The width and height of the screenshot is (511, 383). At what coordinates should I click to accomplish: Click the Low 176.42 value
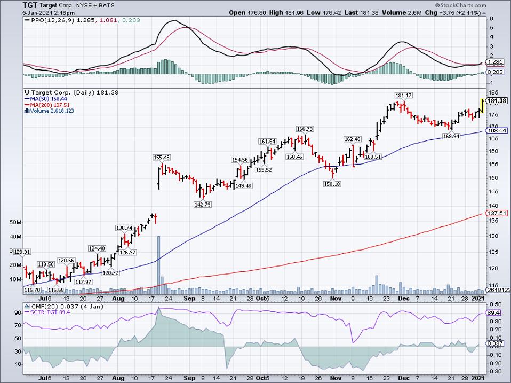pyautogui.click(x=323, y=13)
